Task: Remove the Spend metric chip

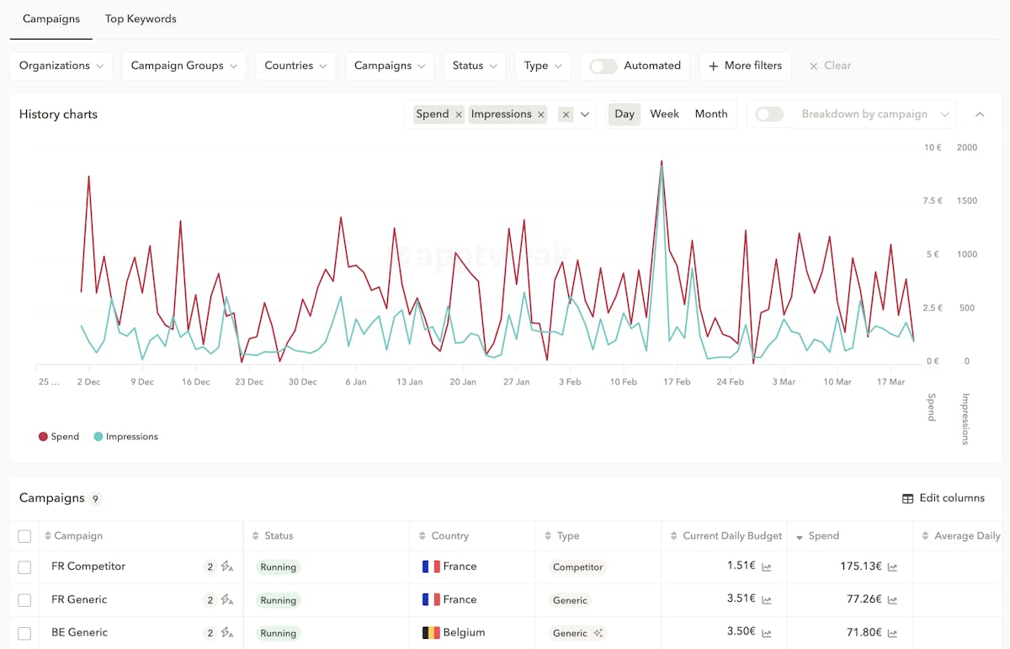Action: point(458,114)
